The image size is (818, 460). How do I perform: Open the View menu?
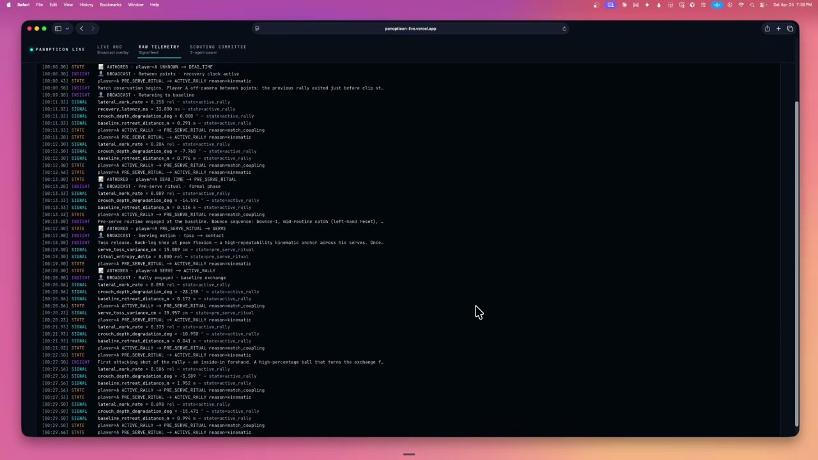click(x=68, y=4)
